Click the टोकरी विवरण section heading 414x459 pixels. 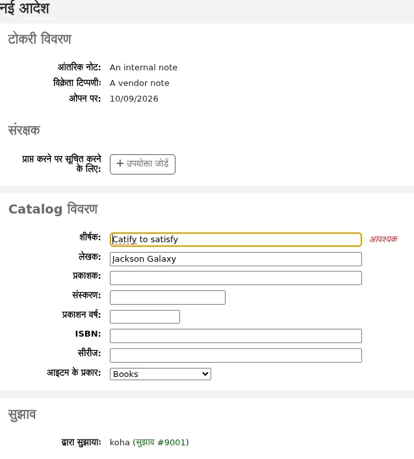coord(40,39)
